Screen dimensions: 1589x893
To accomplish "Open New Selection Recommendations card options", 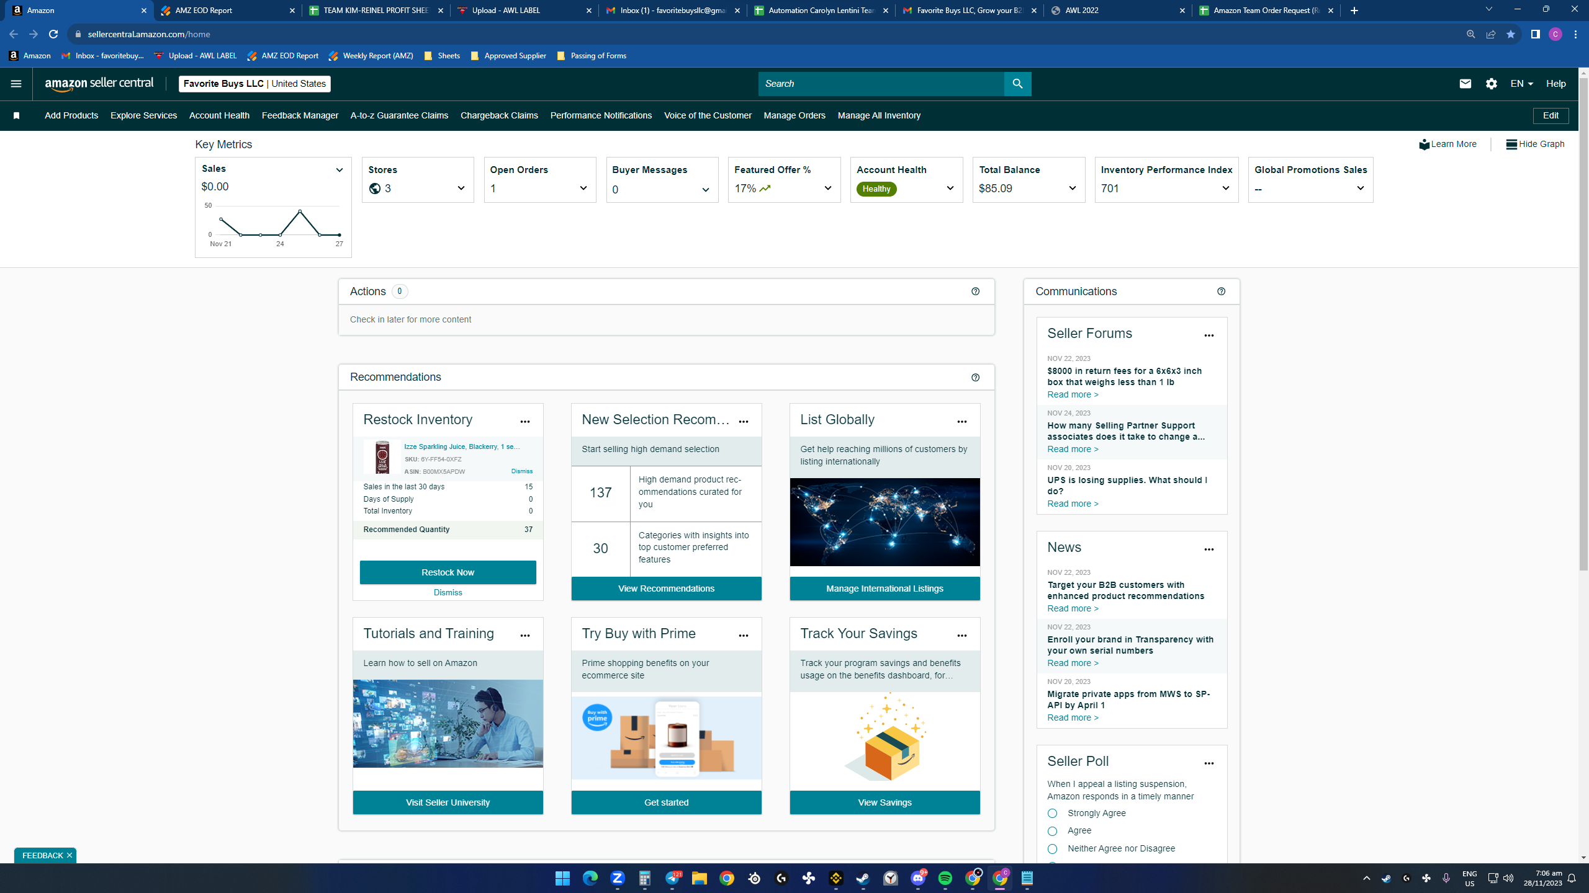I will [744, 422].
